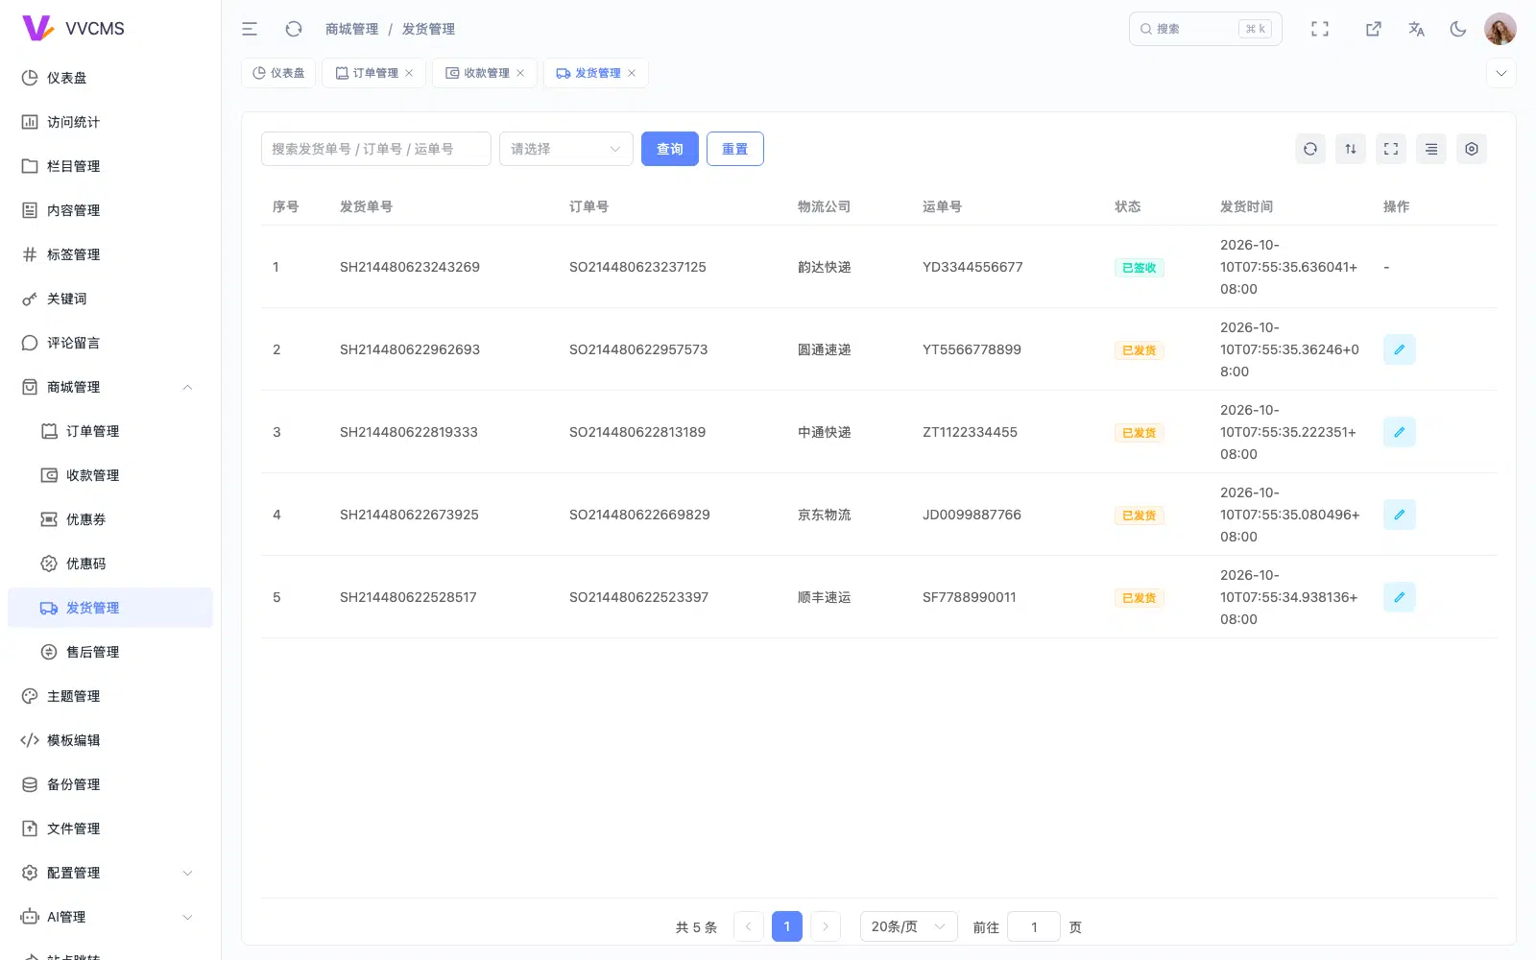Open the 请选择 status dropdown
1536x960 pixels.
coord(566,149)
